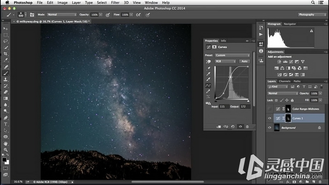Open the layer blend mode Normal dropdown

coord(283,93)
